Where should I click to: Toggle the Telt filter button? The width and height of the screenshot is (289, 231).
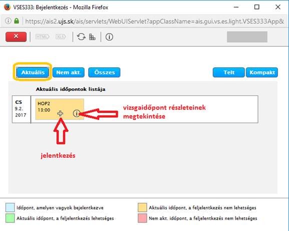pos(229,72)
